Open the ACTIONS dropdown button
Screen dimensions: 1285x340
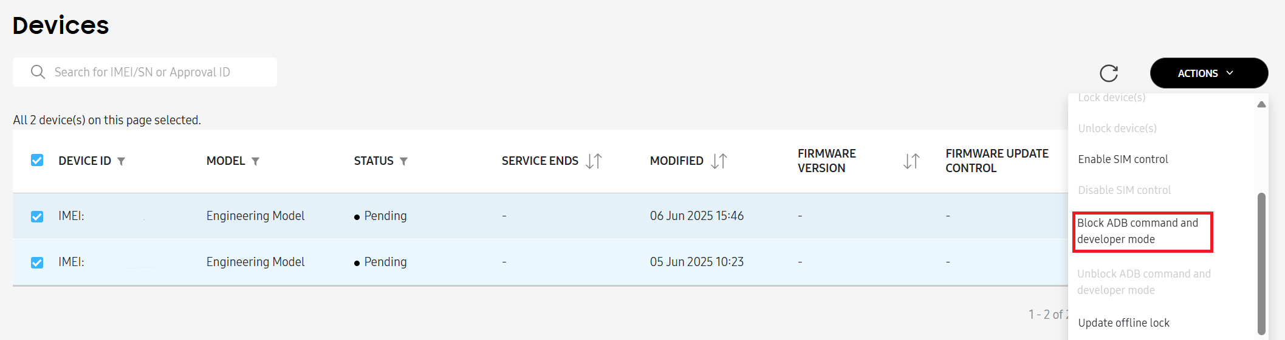tap(1208, 73)
